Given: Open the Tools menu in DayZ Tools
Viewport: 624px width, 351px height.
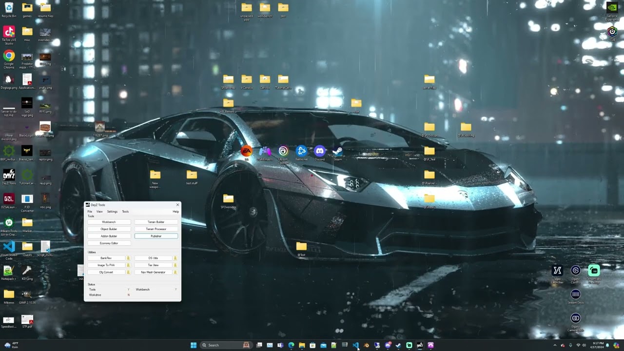Looking at the screenshot, I should pyautogui.click(x=125, y=212).
